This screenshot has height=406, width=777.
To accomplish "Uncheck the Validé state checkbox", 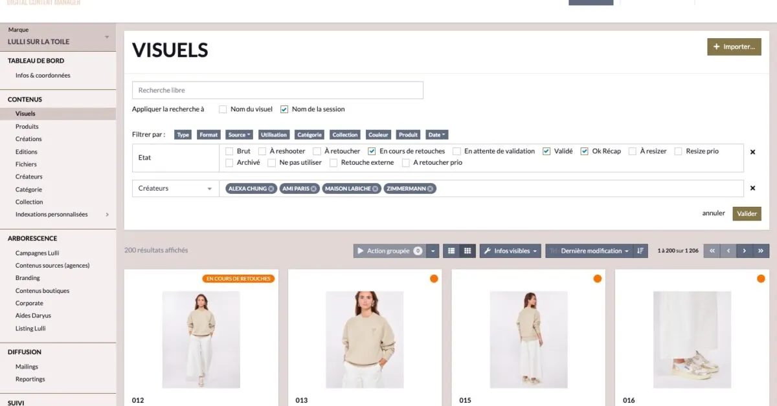I will 546,151.
